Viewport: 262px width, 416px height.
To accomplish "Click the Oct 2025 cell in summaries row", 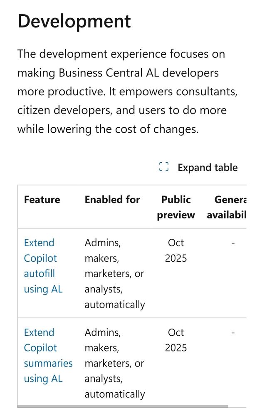I will pyautogui.click(x=176, y=340).
